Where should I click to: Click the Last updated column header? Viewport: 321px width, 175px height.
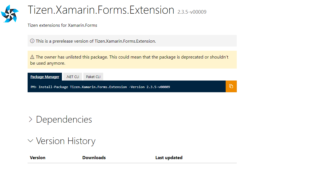point(169,158)
